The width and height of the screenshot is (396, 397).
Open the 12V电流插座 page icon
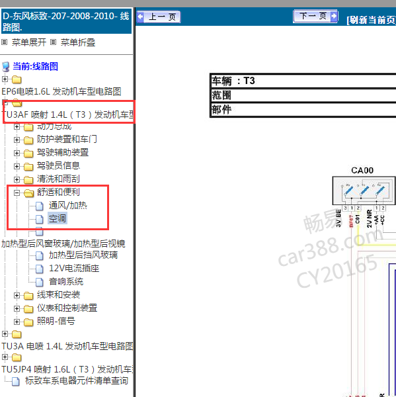click(39, 269)
